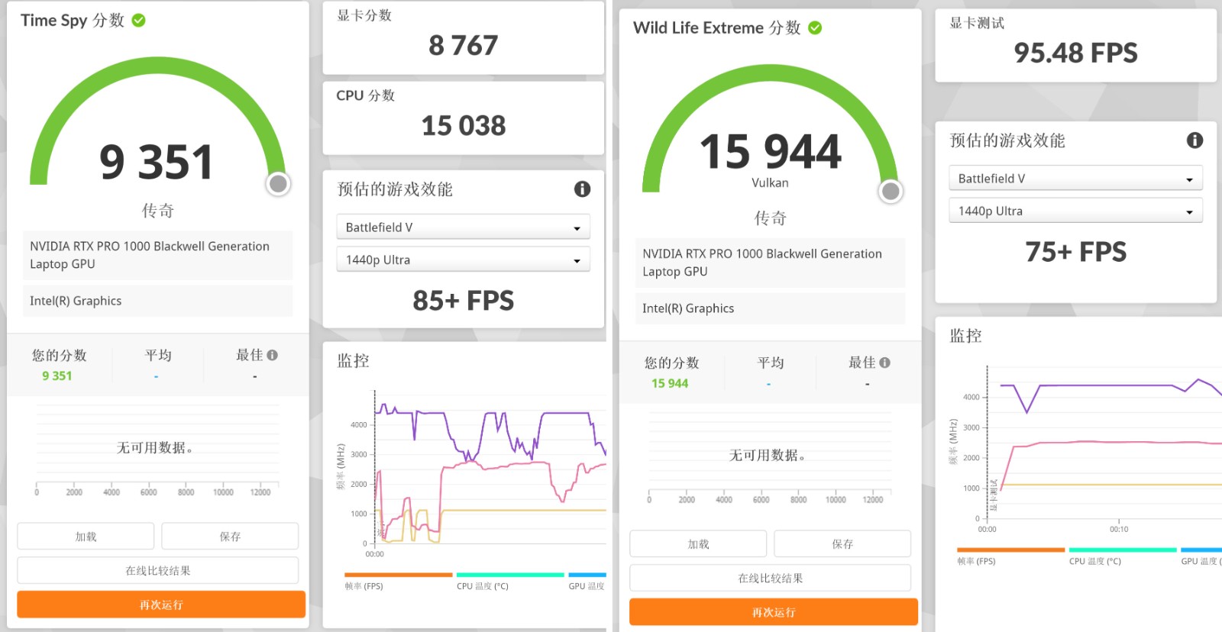Toggle the 帧率 (FPS) legend in Time Spy monitoring chart
The width and height of the screenshot is (1222, 632).
pyautogui.click(x=398, y=582)
